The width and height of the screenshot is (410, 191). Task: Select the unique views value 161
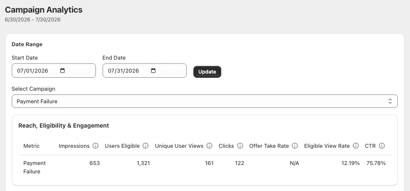coord(209,163)
